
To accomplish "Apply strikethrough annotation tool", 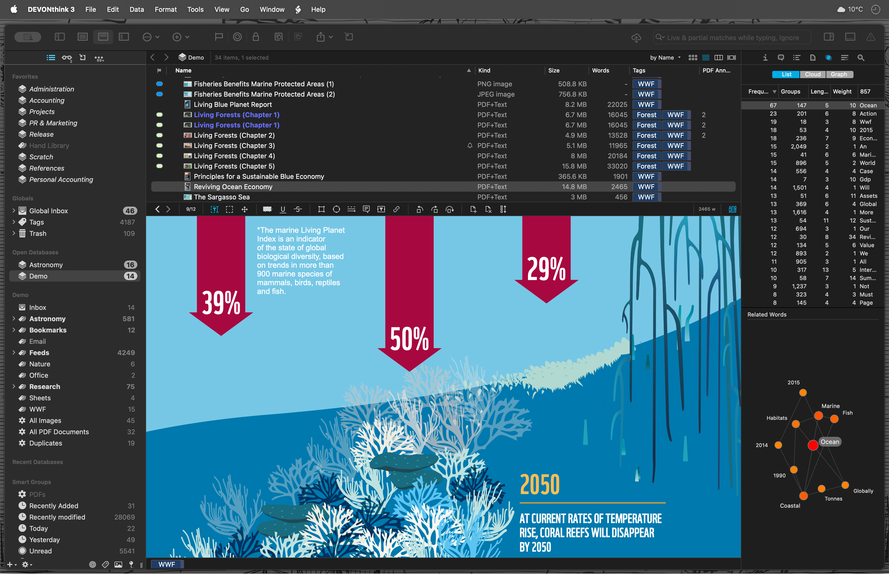I will (298, 209).
